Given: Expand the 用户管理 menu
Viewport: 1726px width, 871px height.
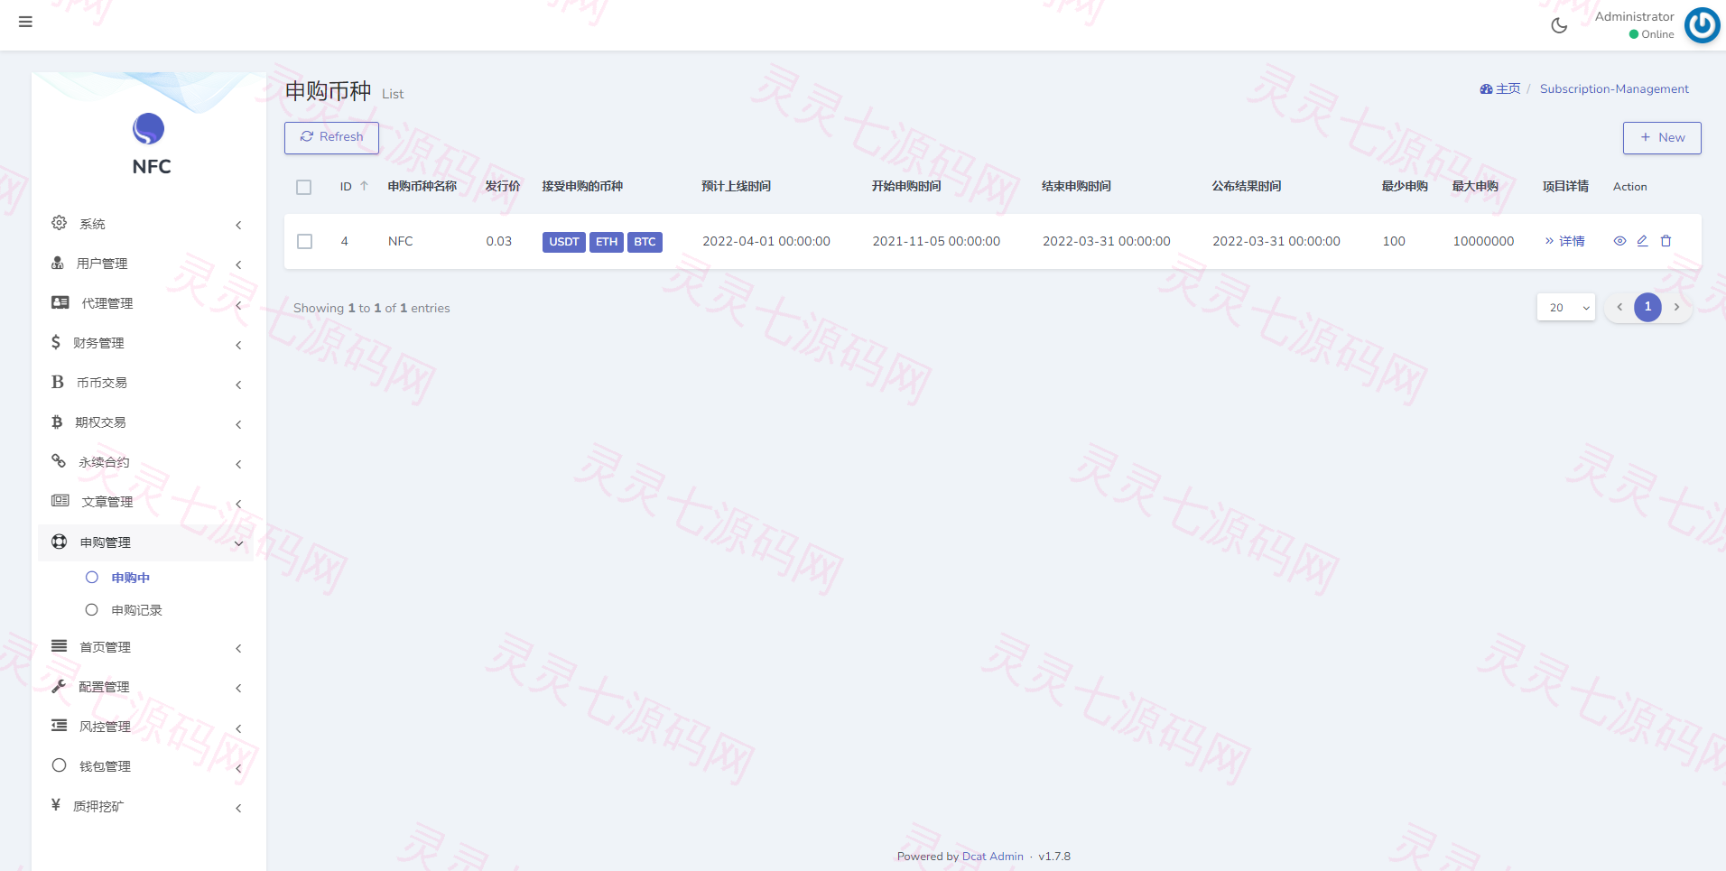Looking at the screenshot, I should click(x=148, y=264).
